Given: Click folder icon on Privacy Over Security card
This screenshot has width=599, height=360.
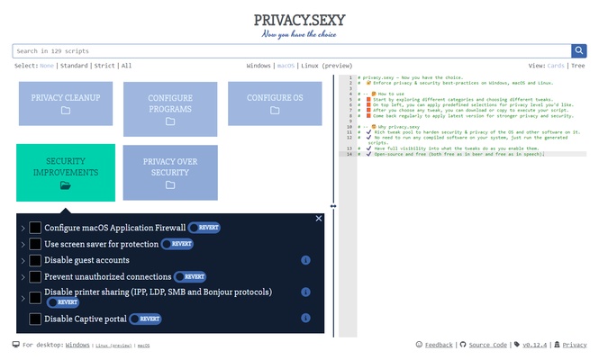Looking at the screenshot, I should tap(170, 185).
